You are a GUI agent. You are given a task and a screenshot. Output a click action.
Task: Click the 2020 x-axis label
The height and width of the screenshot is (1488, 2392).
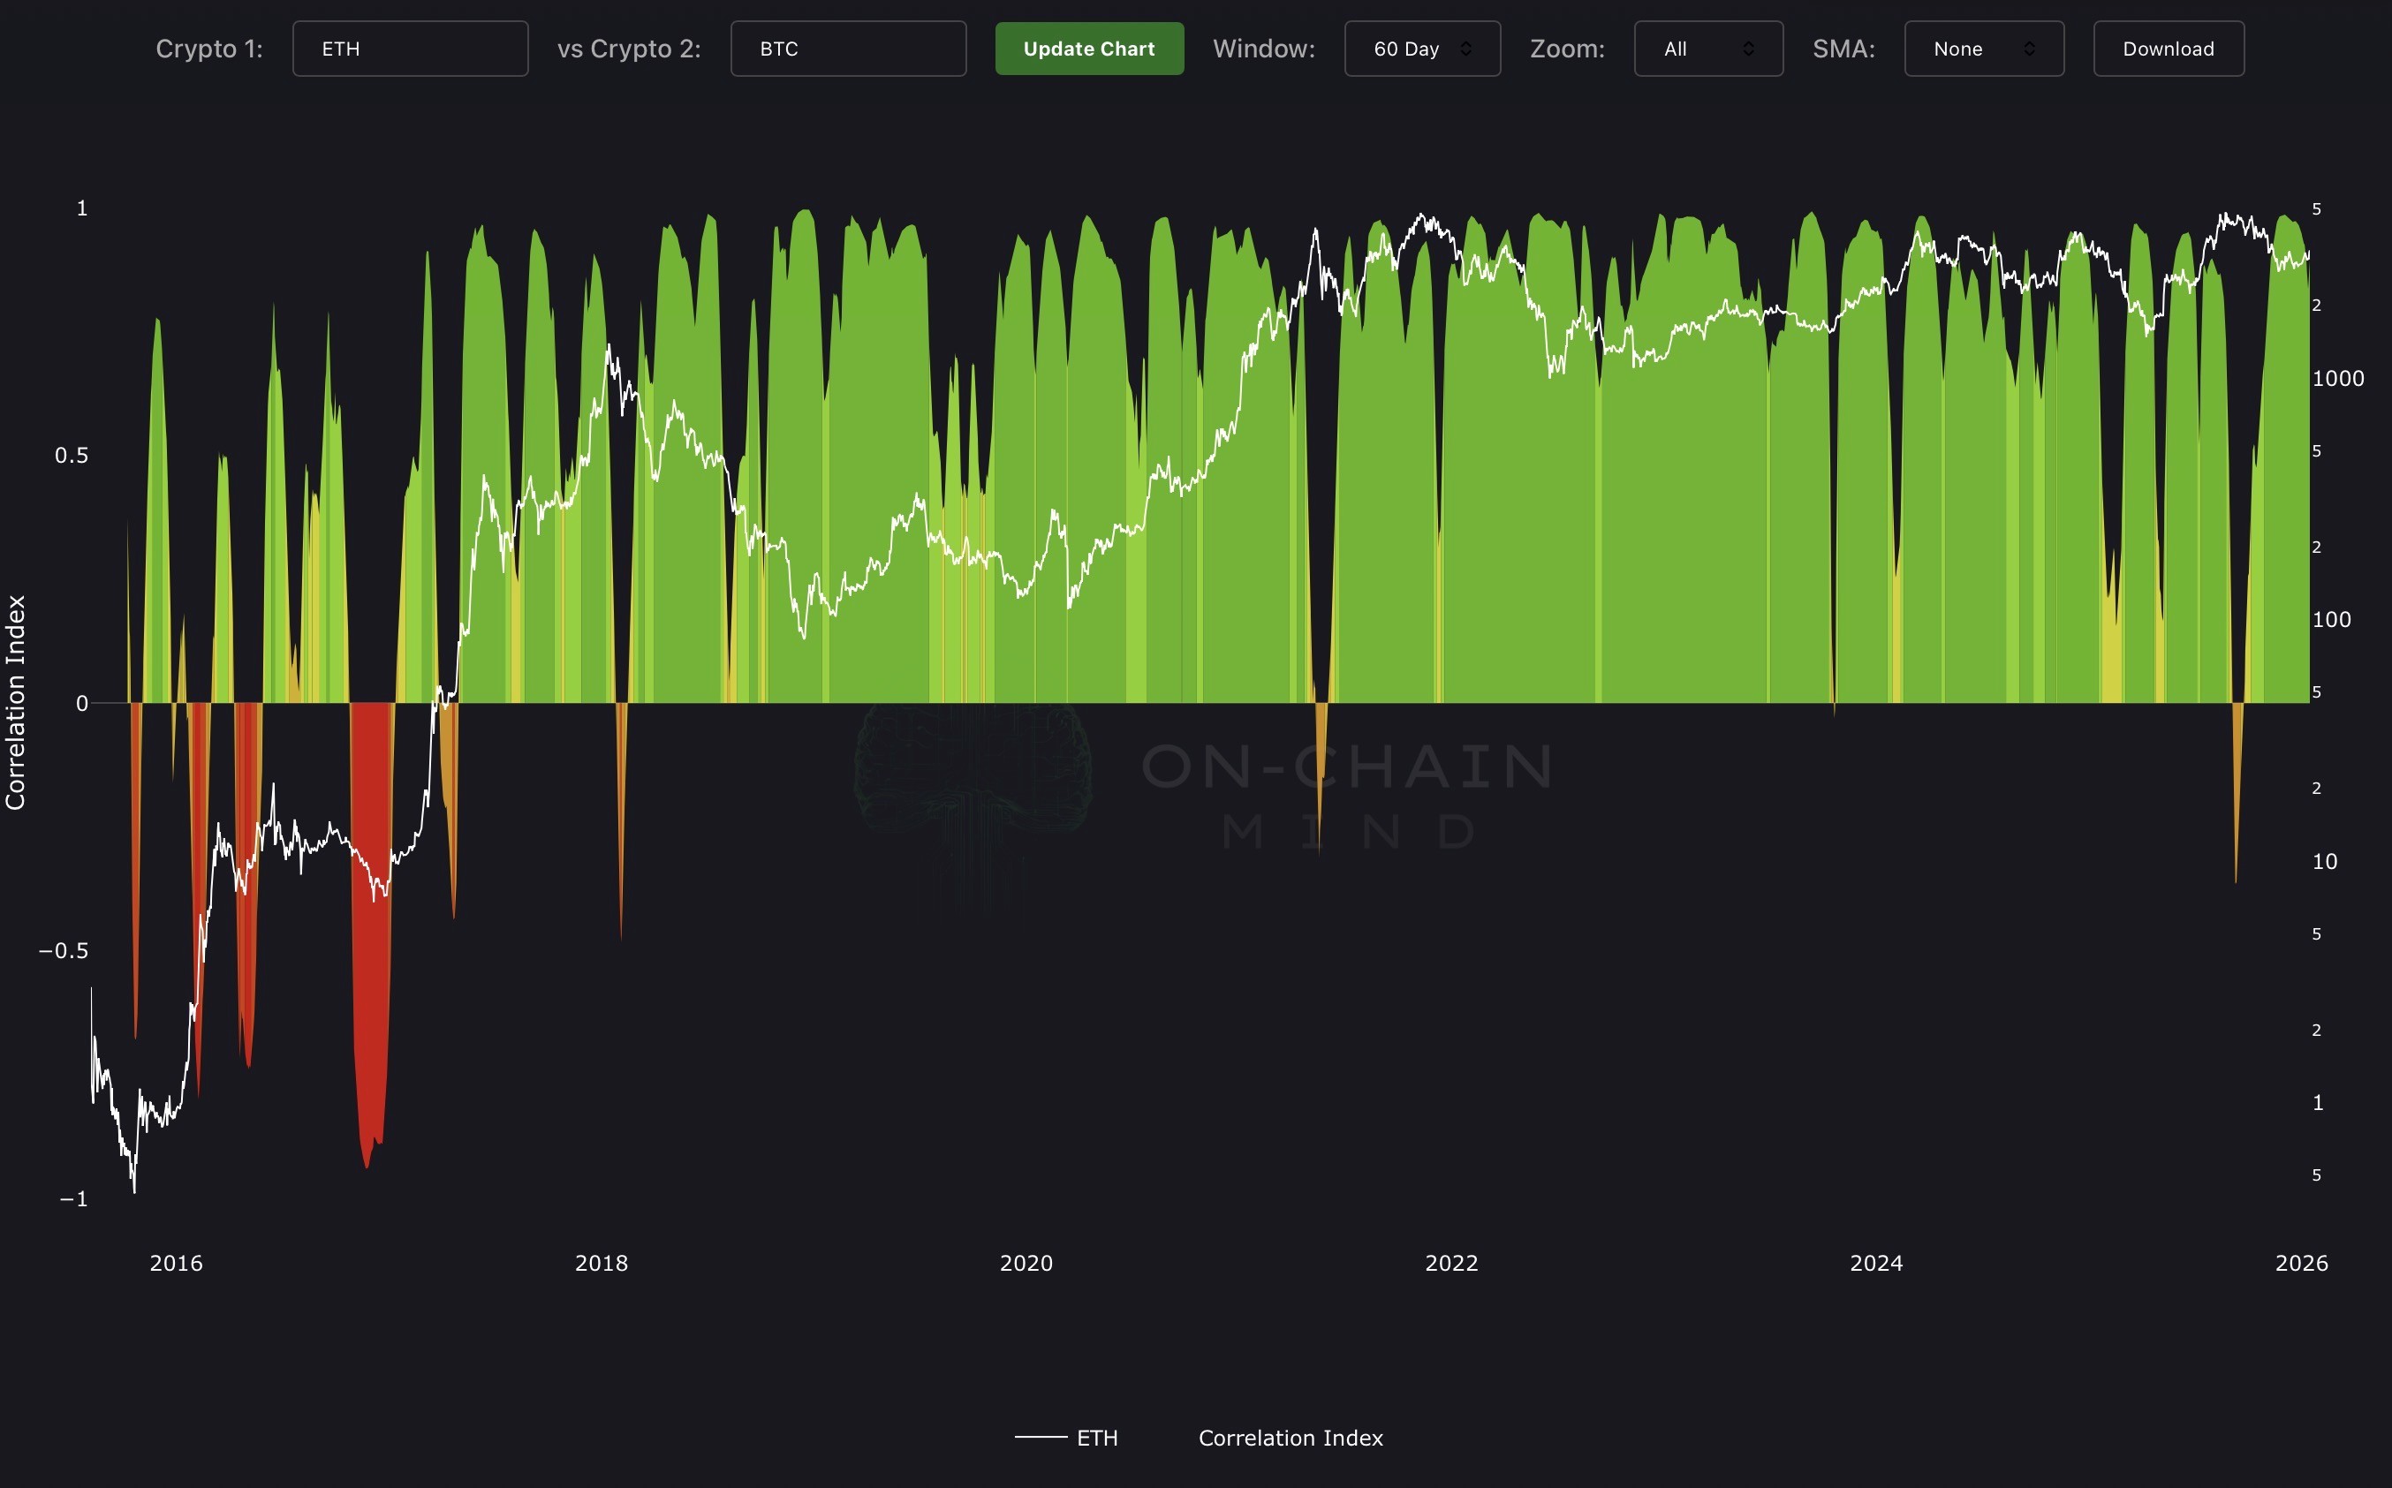1026,1263
